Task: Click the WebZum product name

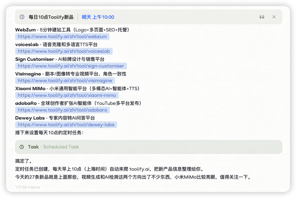Action: (25, 30)
